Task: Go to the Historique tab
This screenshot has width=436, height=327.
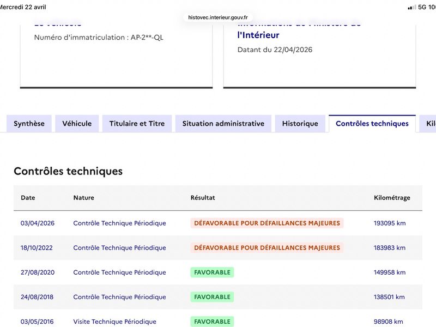Action: pyautogui.click(x=300, y=124)
